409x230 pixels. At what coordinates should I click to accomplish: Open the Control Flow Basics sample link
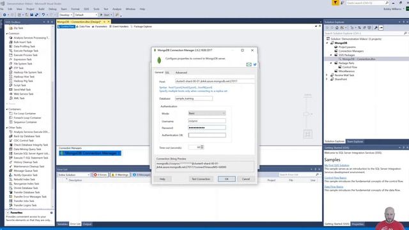point(336,178)
